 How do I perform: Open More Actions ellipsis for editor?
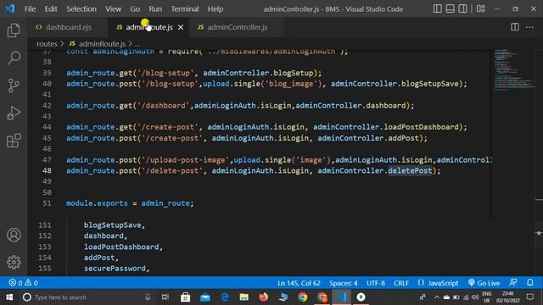pyautogui.click(x=529, y=27)
